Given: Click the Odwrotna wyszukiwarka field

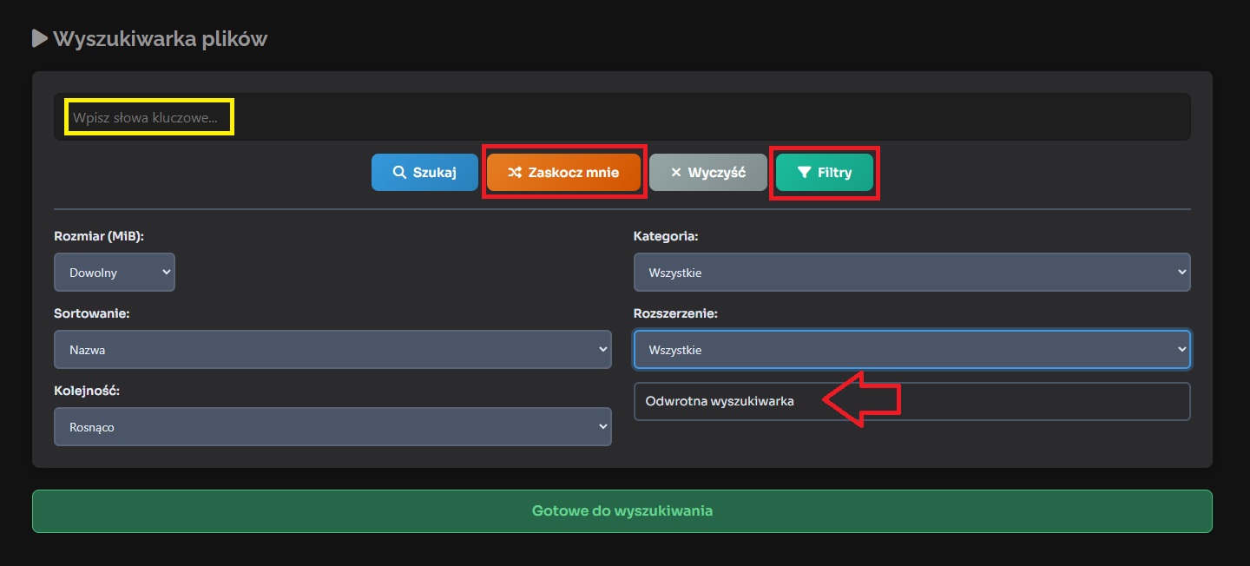Looking at the screenshot, I should point(911,401).
